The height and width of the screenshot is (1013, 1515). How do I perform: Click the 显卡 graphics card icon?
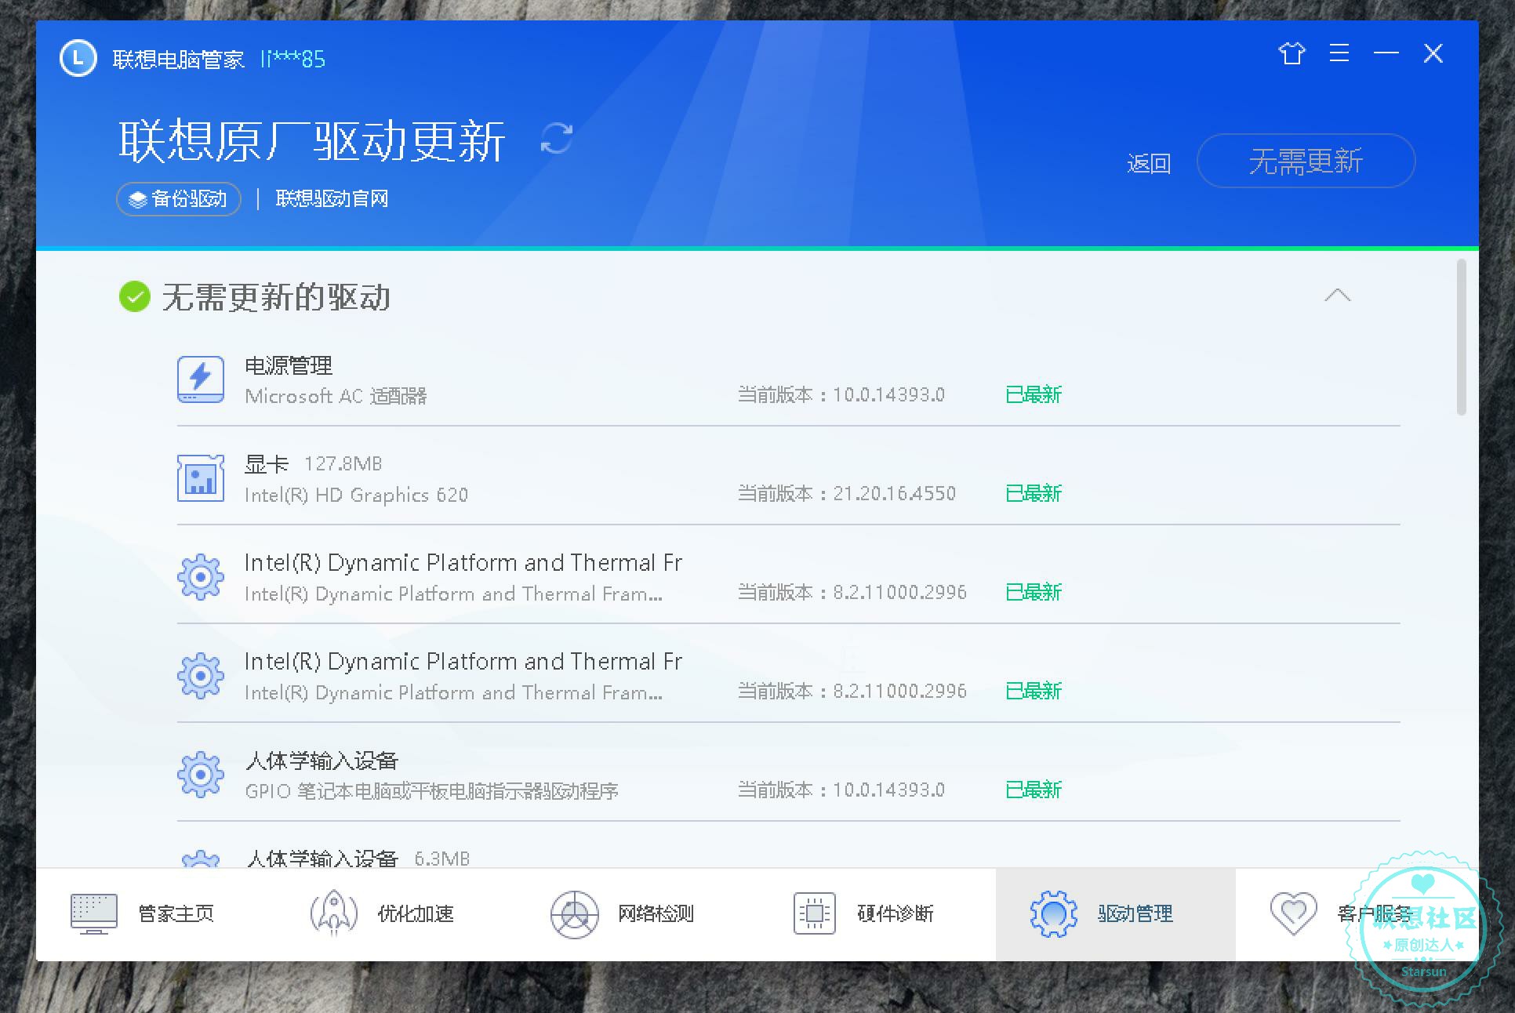(x=201, y=478)
